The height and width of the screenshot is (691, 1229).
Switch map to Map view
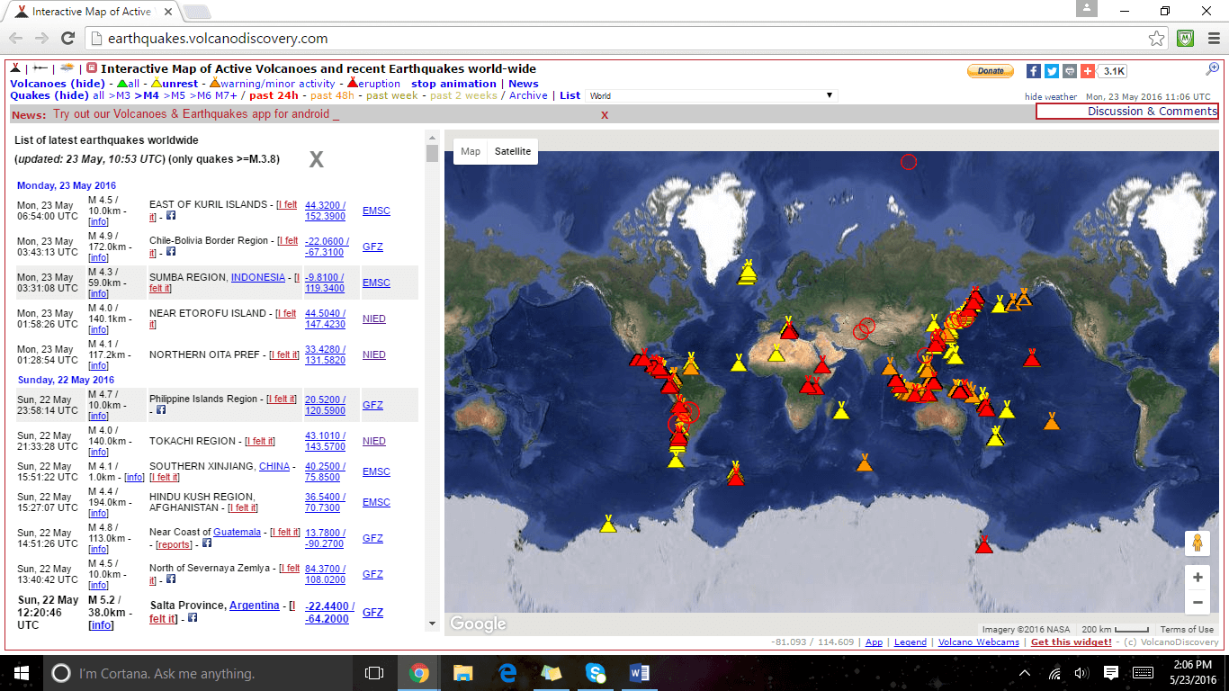coord(471,151)
